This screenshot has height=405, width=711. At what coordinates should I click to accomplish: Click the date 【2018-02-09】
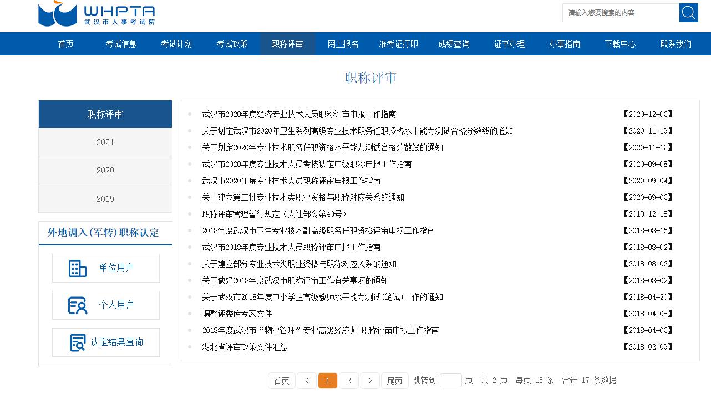[x=648, y=347]
